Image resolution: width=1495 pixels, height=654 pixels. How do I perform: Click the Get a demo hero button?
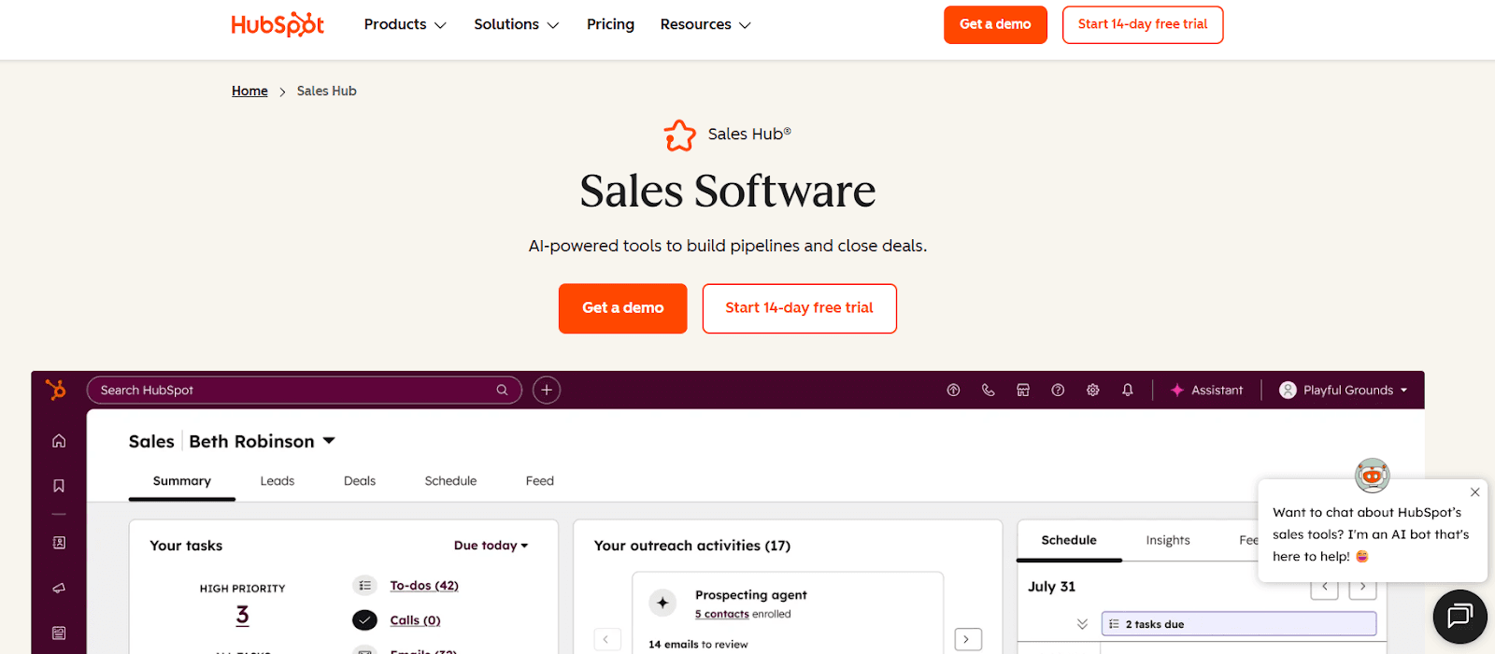pyautogui.click(x=623, y=308)
